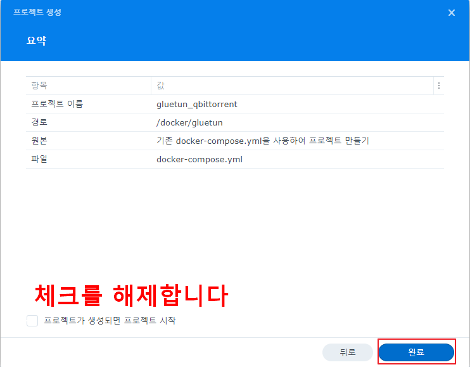
Task: Select the 원본 row label
Action: [39, 141]
